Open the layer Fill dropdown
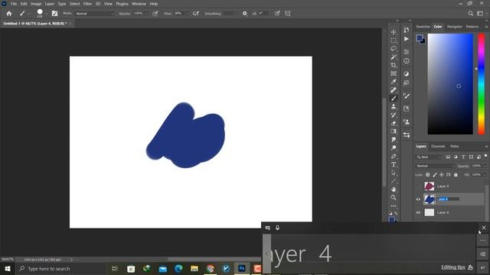 click(485, 175)
